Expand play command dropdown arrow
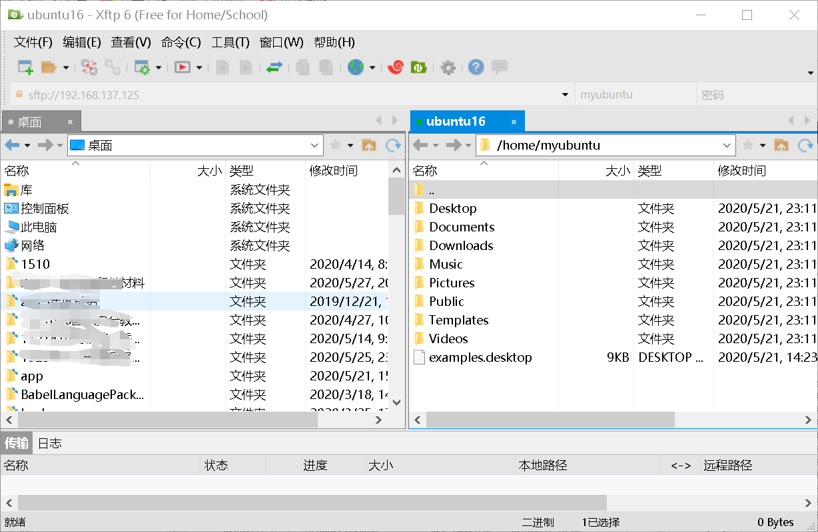 pyautogui.click(x=199, y=67)
